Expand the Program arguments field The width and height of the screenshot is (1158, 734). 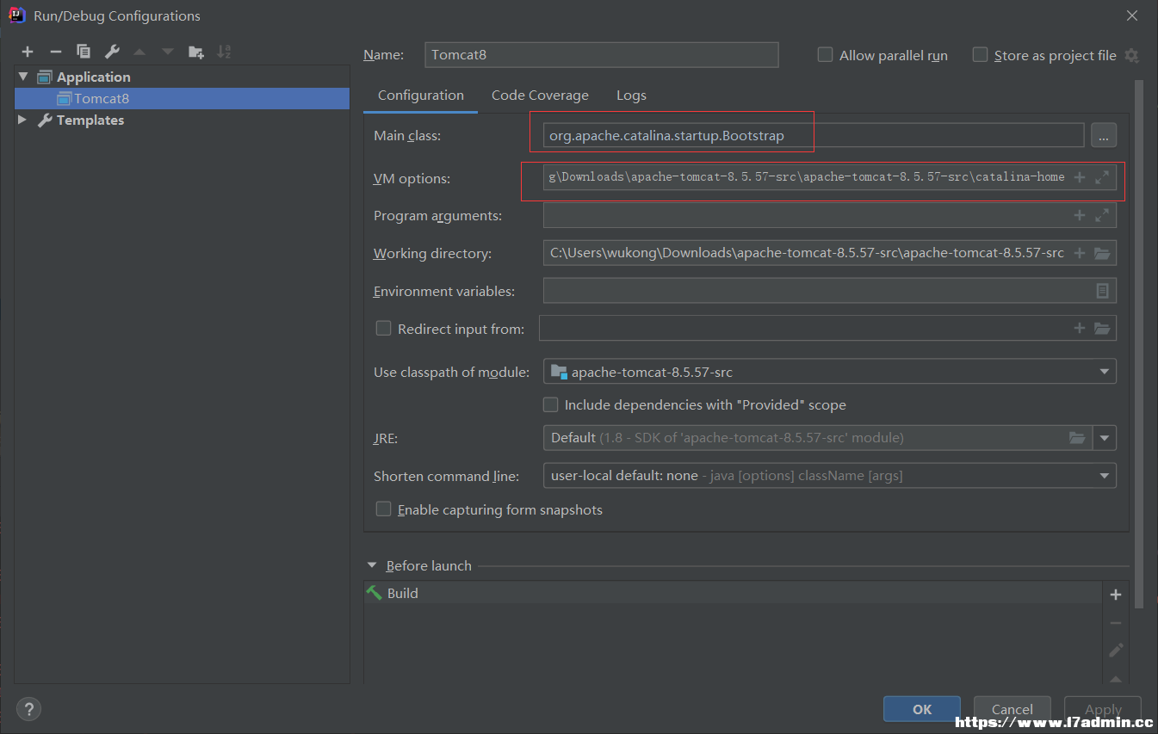click(x=1102, y=215)
